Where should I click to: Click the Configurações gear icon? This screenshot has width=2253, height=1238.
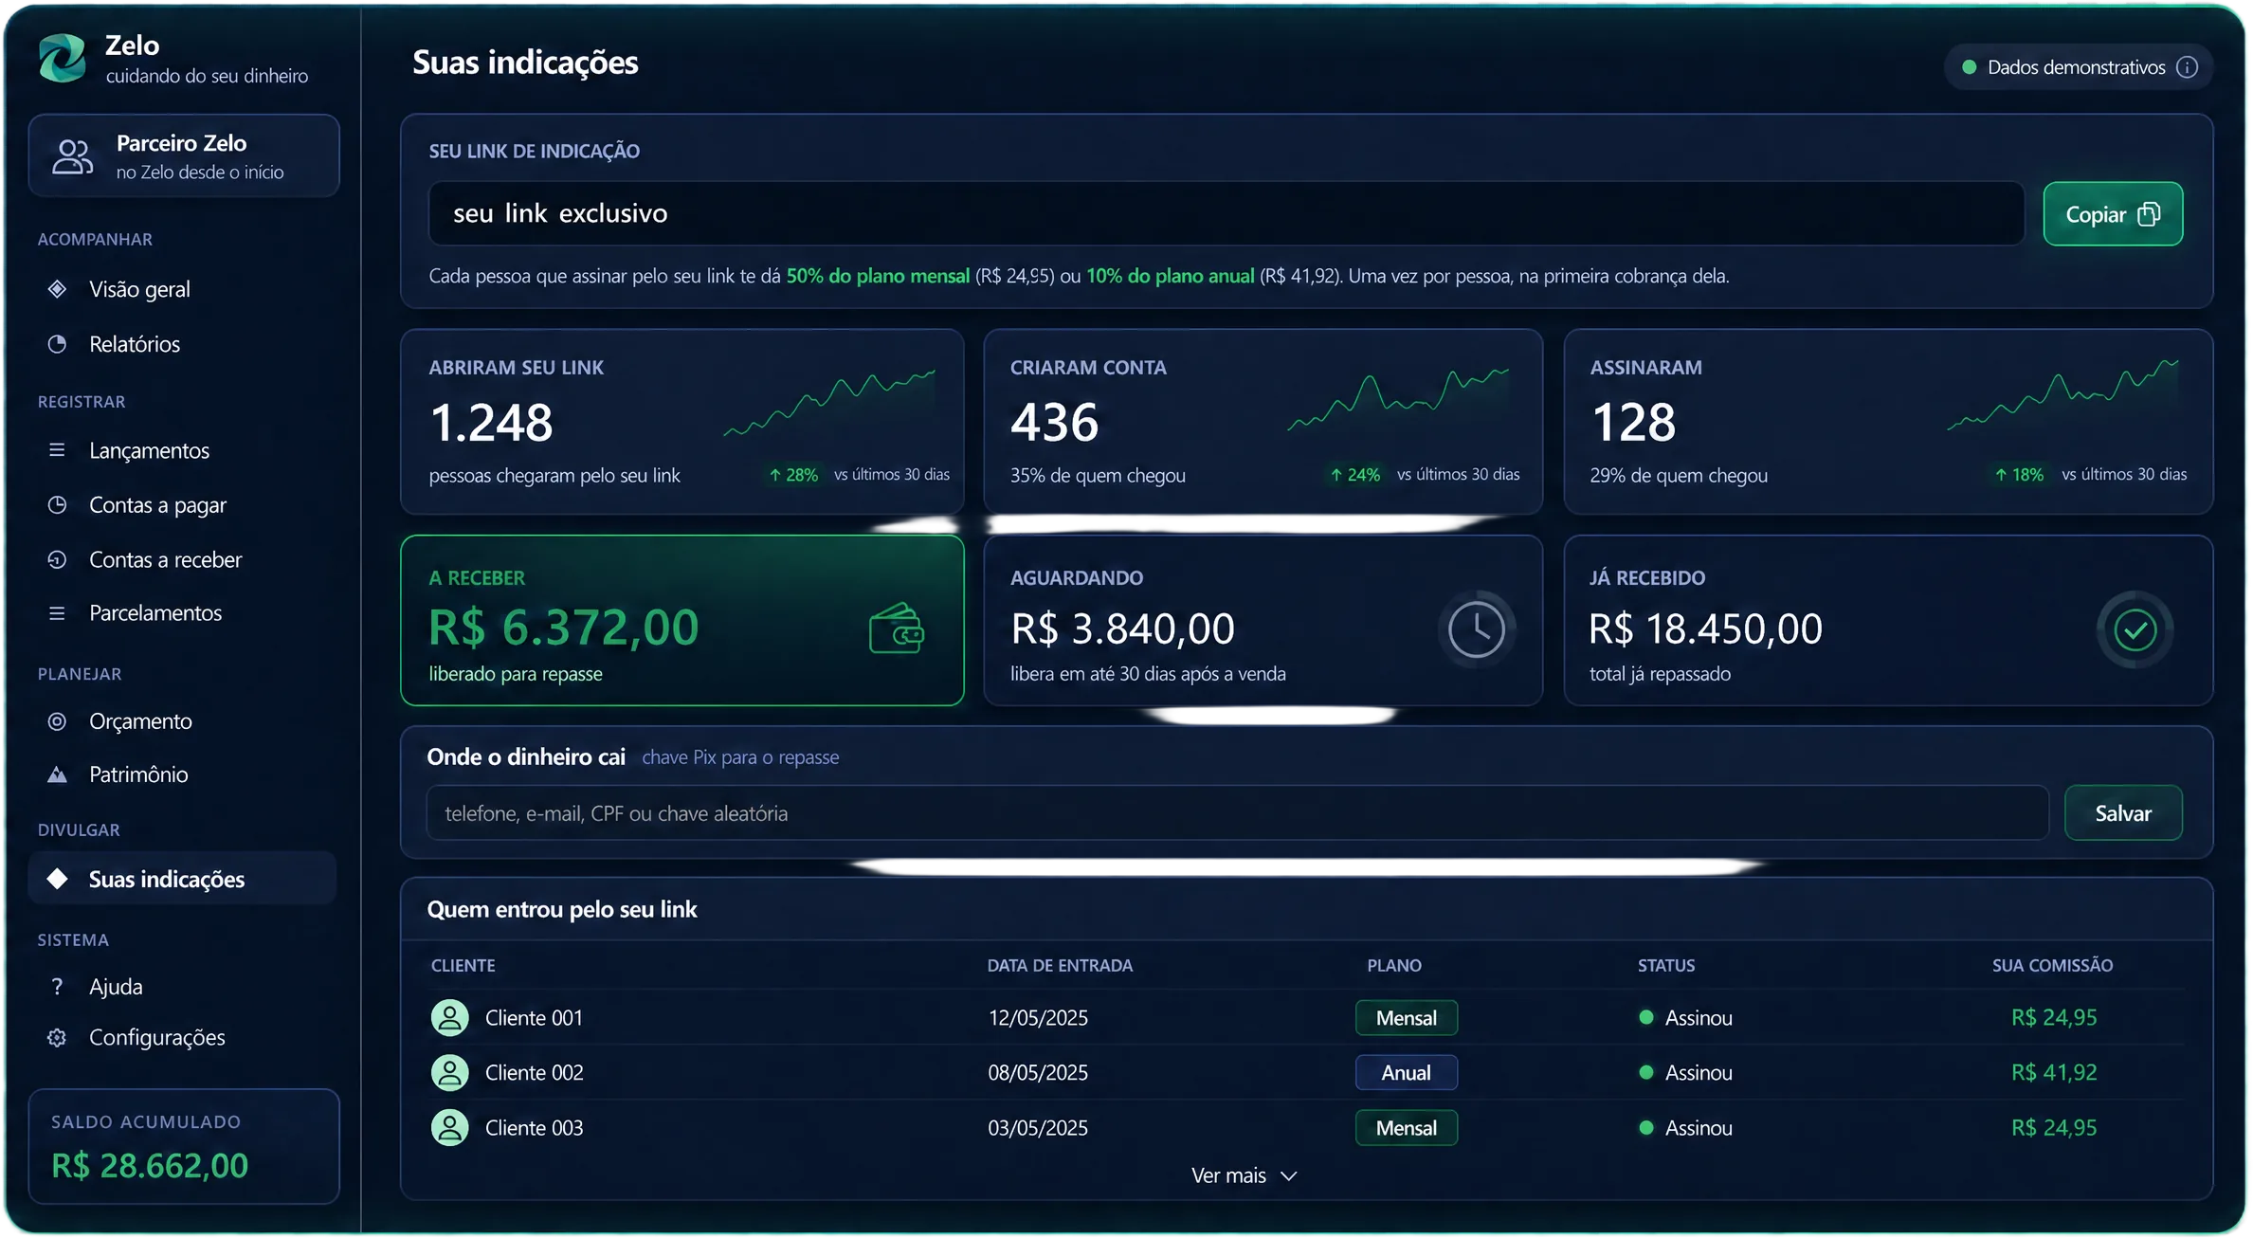[57, 1038]
